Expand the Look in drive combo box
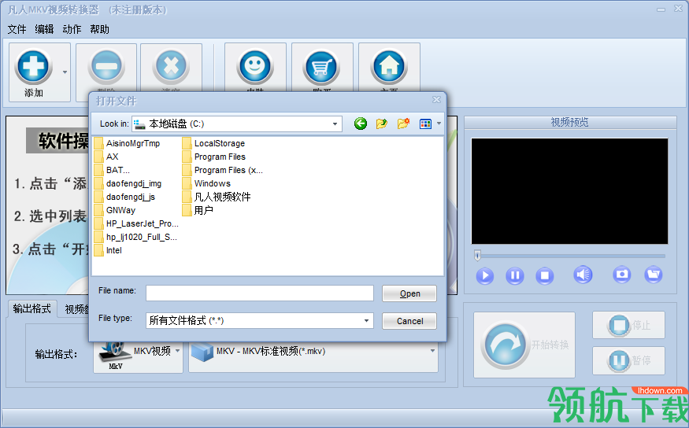Viewport: 689px width, 428px height. point(335,124)
